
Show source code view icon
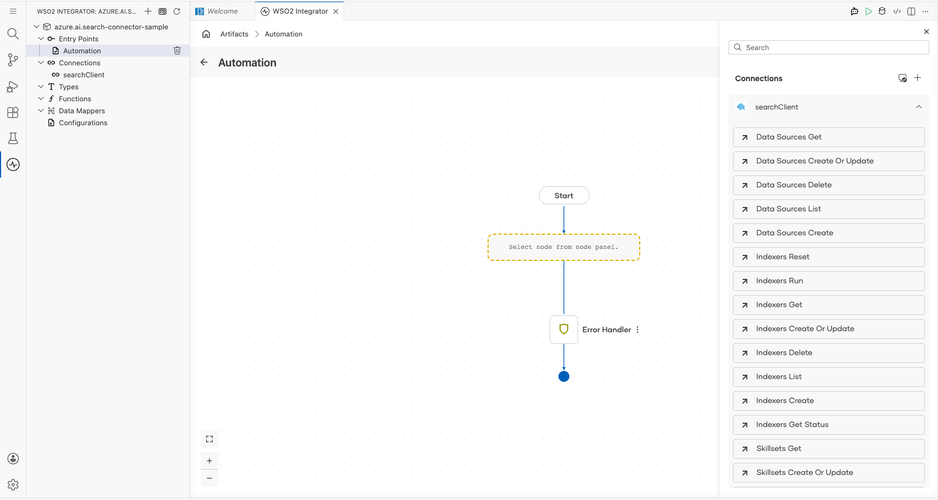[897, 11]
